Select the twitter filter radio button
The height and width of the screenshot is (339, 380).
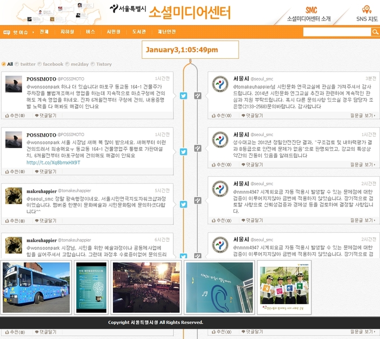tap(17, 64)
